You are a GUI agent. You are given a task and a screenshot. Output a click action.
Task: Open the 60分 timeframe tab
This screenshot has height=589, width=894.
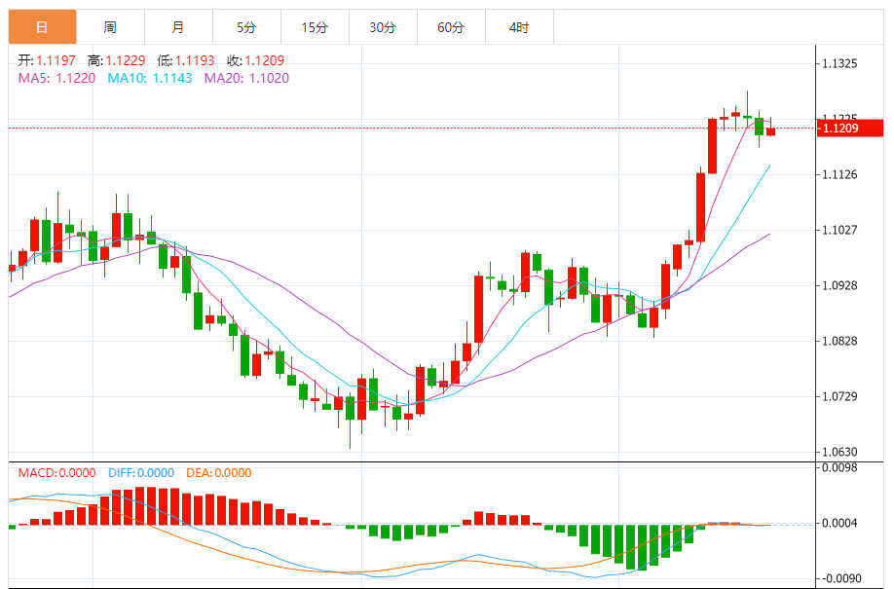tap(452, 27)
